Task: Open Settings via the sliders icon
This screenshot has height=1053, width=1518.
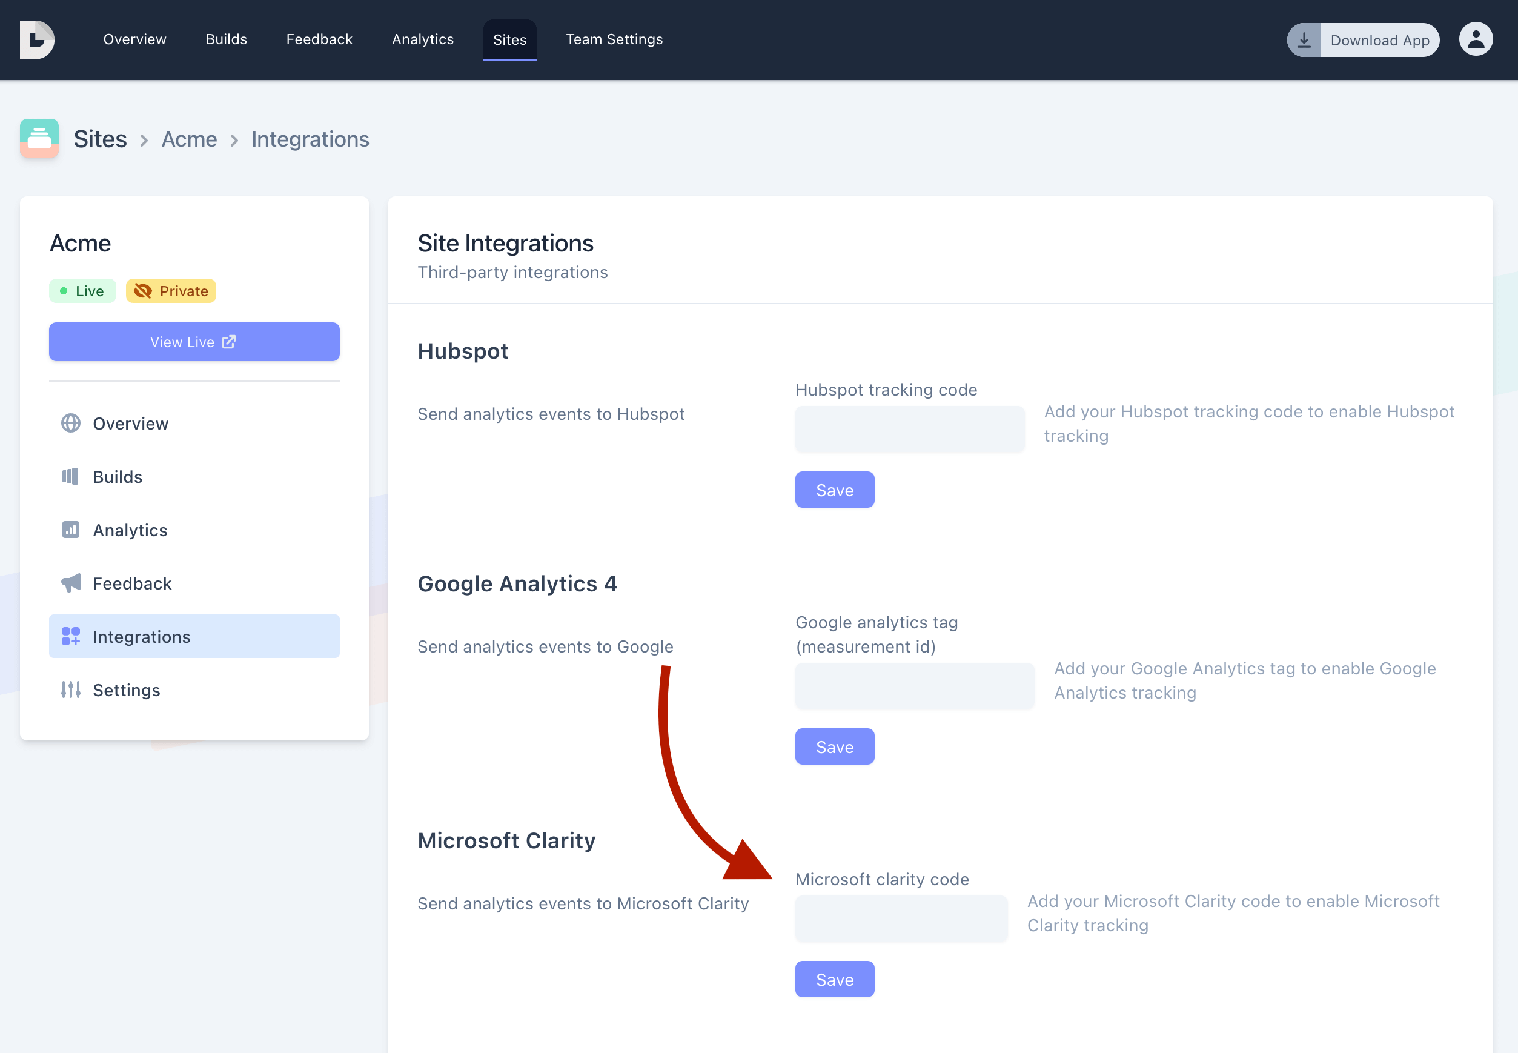Action: (70, 689)
